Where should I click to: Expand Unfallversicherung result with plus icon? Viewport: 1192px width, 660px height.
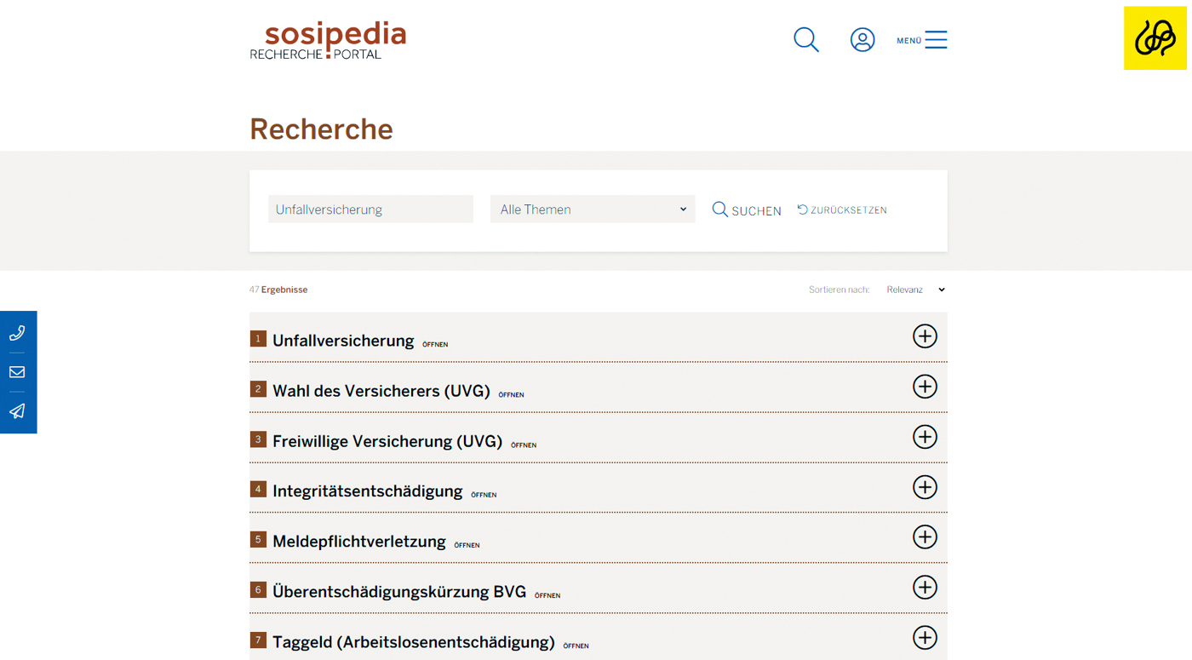pos(925,336)
